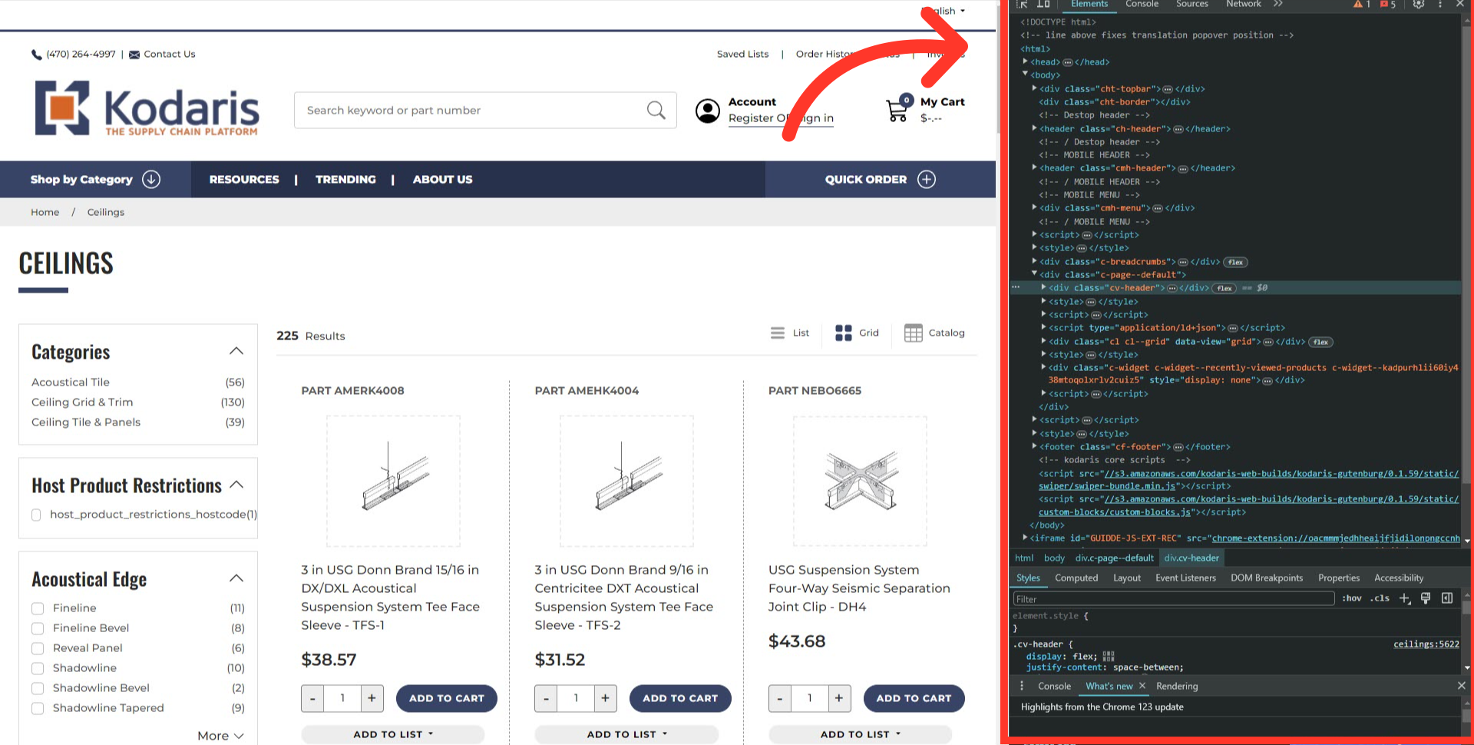Toggle the computed styles sidebar icon
The width and height of the screenshot is (1474, 745).
coord(1447,598)
